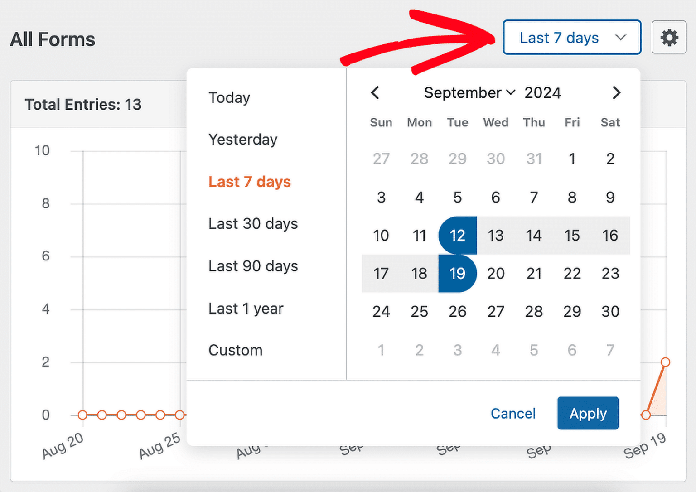Screen dimensions: 696x492
Task: Navigate to the next month arrow
Action: [x=616, y=93]
